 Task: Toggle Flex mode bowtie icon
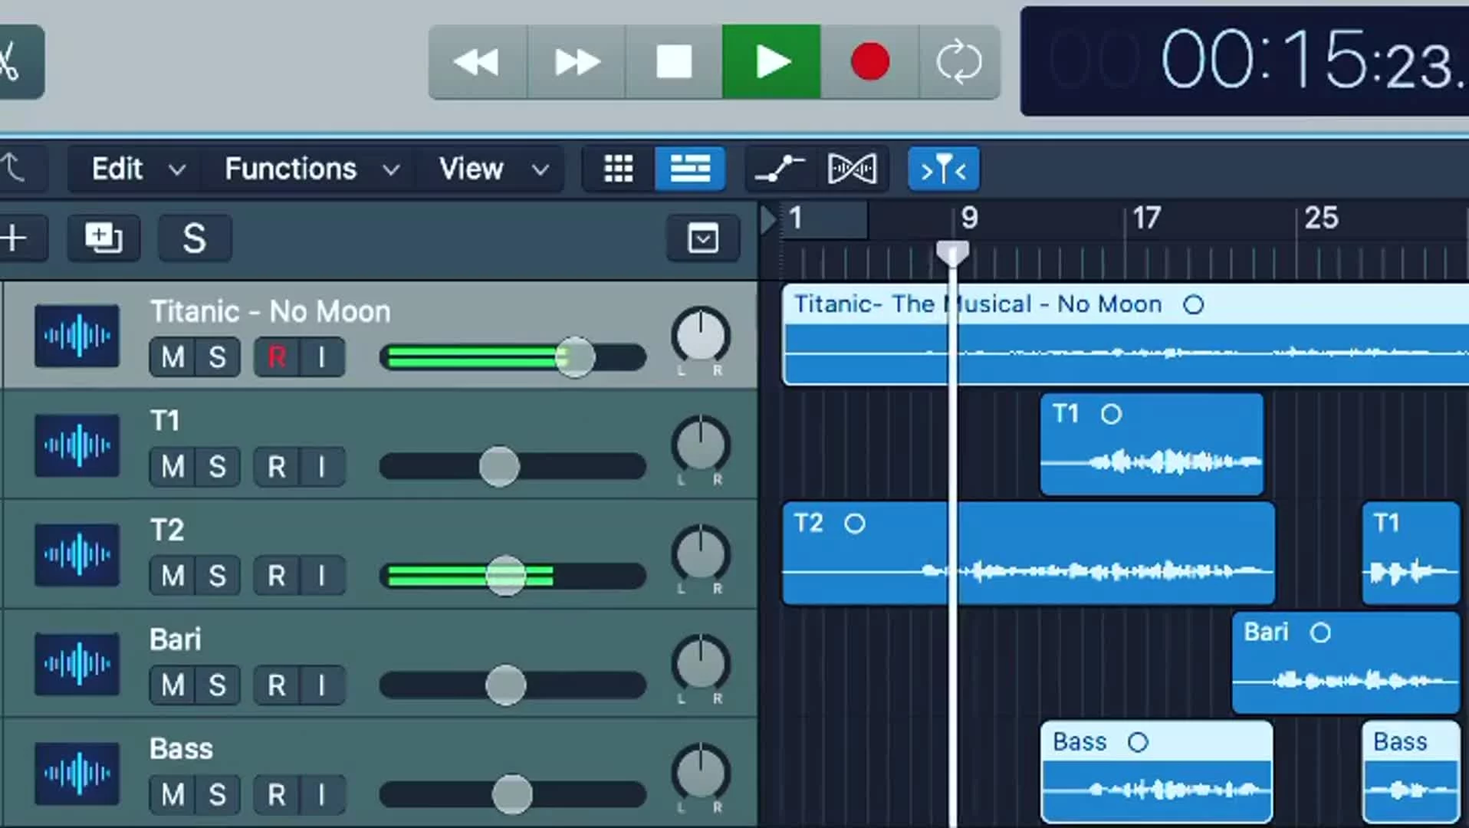coord(852,169)
